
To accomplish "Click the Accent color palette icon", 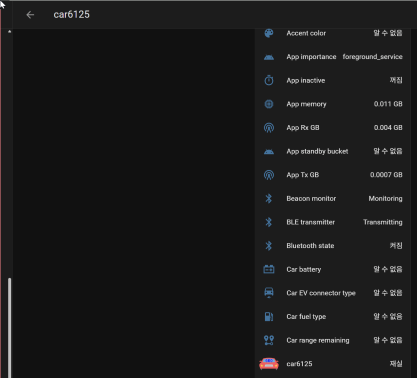I will [269, 33].
